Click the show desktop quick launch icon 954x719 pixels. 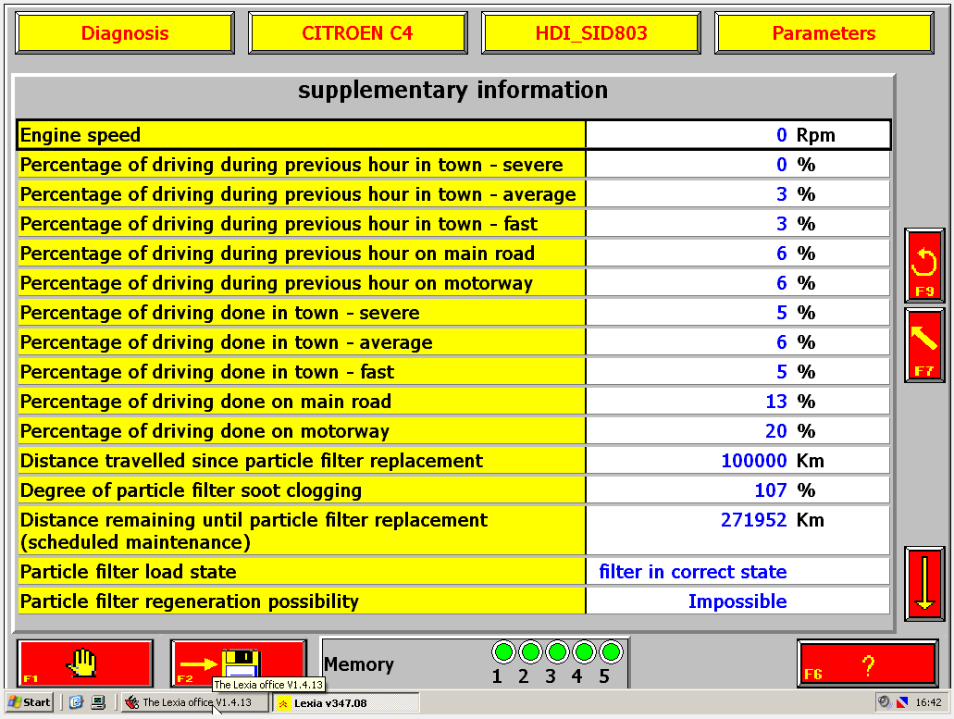tap(98, 702)
